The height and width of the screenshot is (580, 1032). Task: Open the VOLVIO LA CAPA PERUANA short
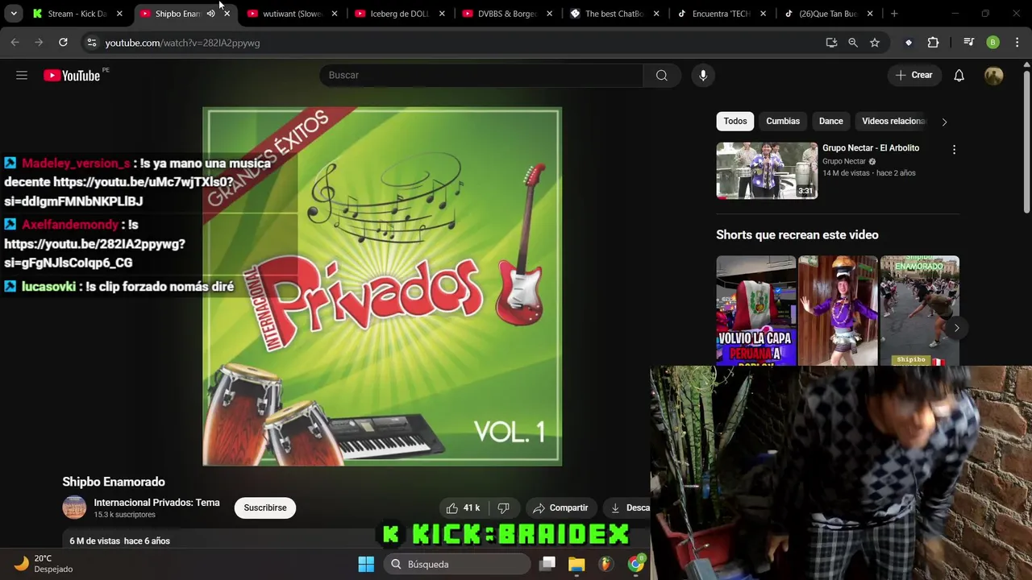click(x=756, y=311)
